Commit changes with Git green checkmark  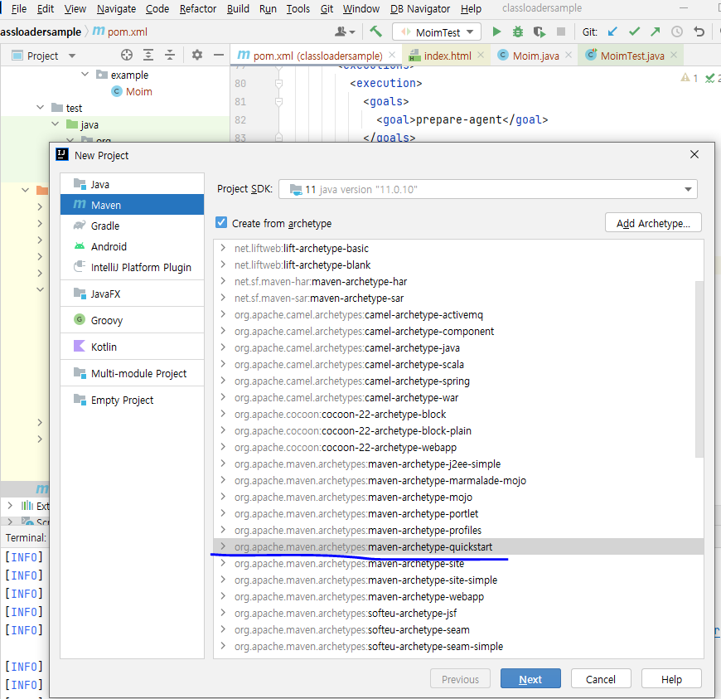(x=635, y=32)
